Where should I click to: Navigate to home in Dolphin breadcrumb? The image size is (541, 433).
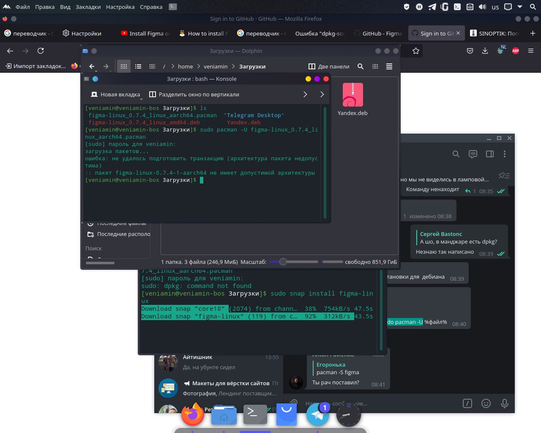pos(185,66)
